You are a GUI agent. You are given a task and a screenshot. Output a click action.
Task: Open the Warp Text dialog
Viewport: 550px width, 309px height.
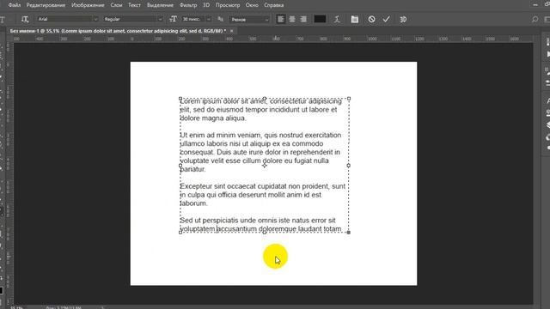[337, 19]
